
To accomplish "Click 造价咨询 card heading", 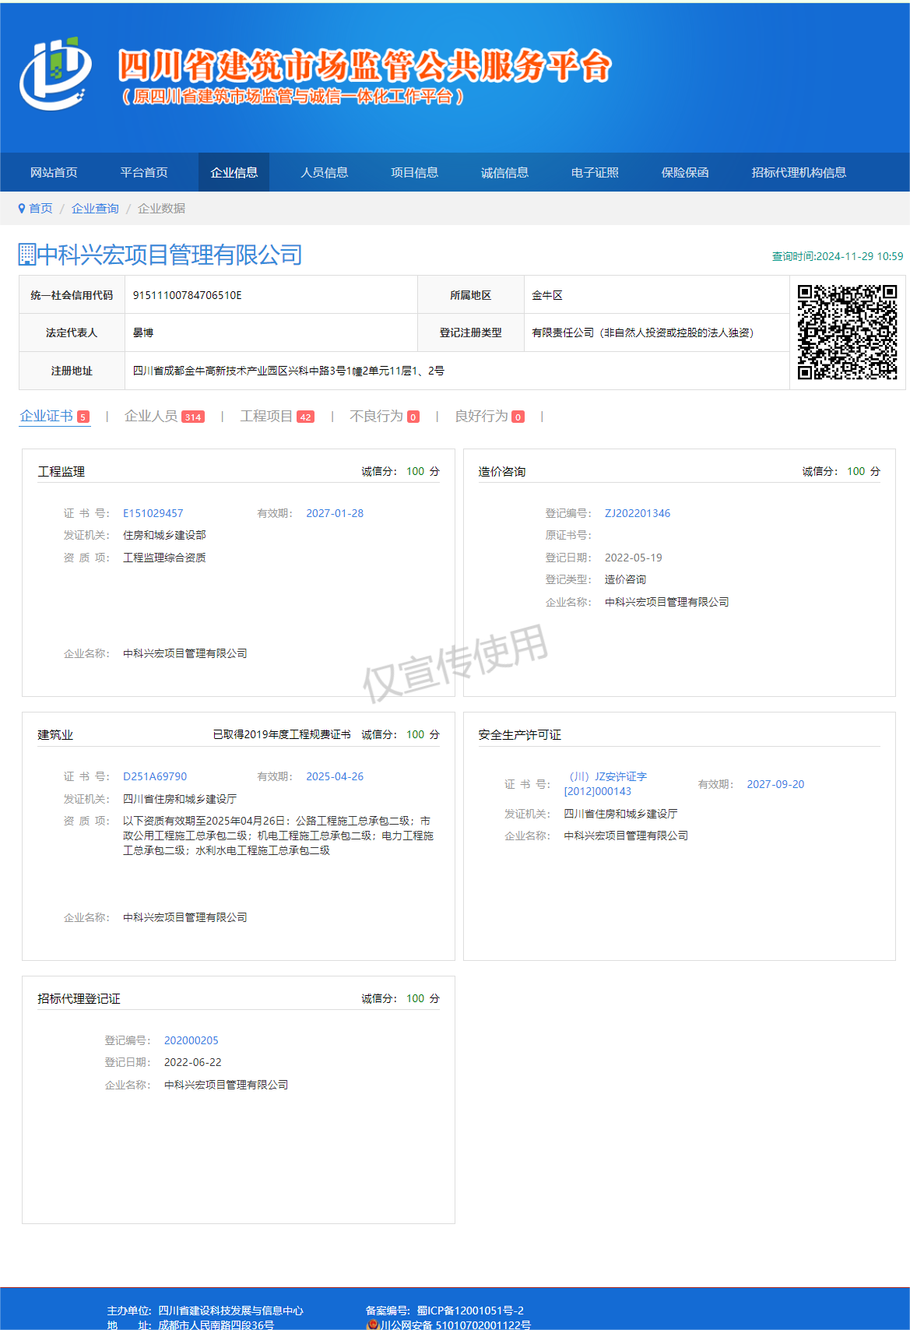I will pos(502,471).
